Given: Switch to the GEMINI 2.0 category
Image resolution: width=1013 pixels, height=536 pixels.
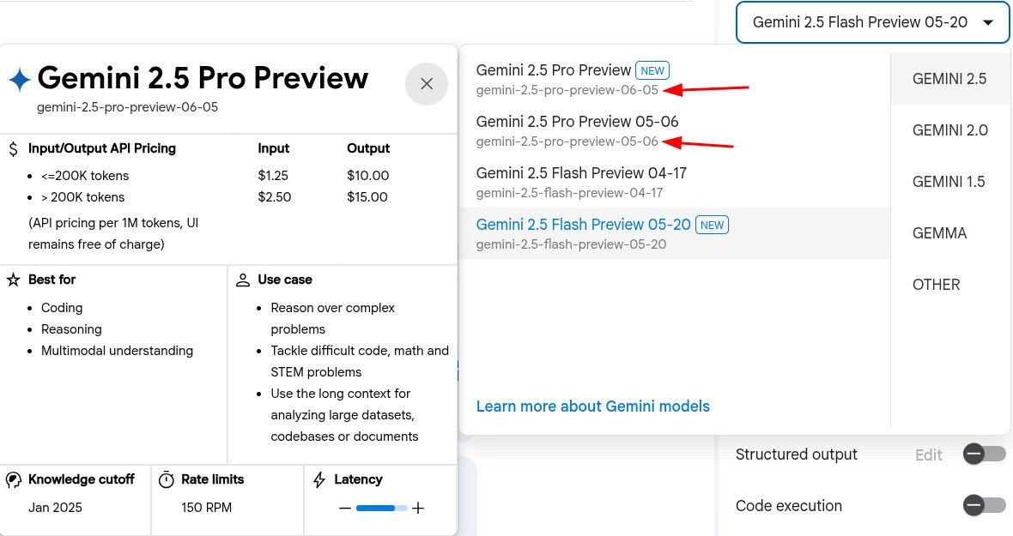Looking at the screenshot, I should click(x=949, y=130).
